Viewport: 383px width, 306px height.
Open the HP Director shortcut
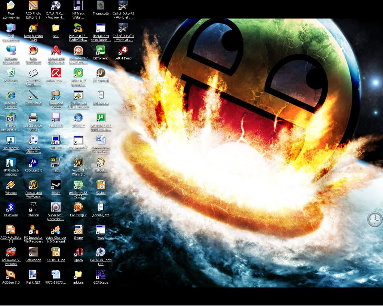point(11,140)
